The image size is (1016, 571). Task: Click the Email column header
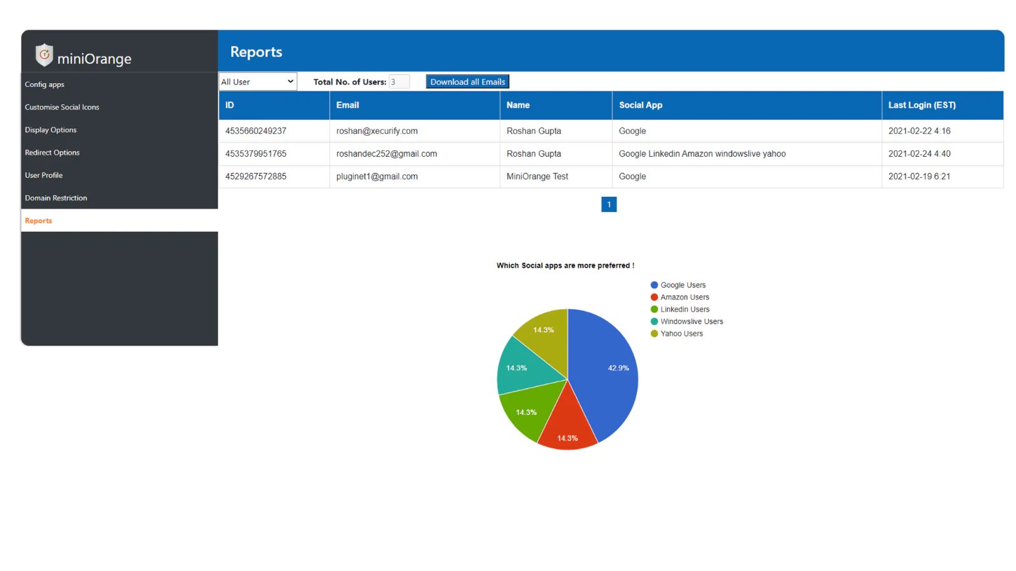click(x=415, y=105)
